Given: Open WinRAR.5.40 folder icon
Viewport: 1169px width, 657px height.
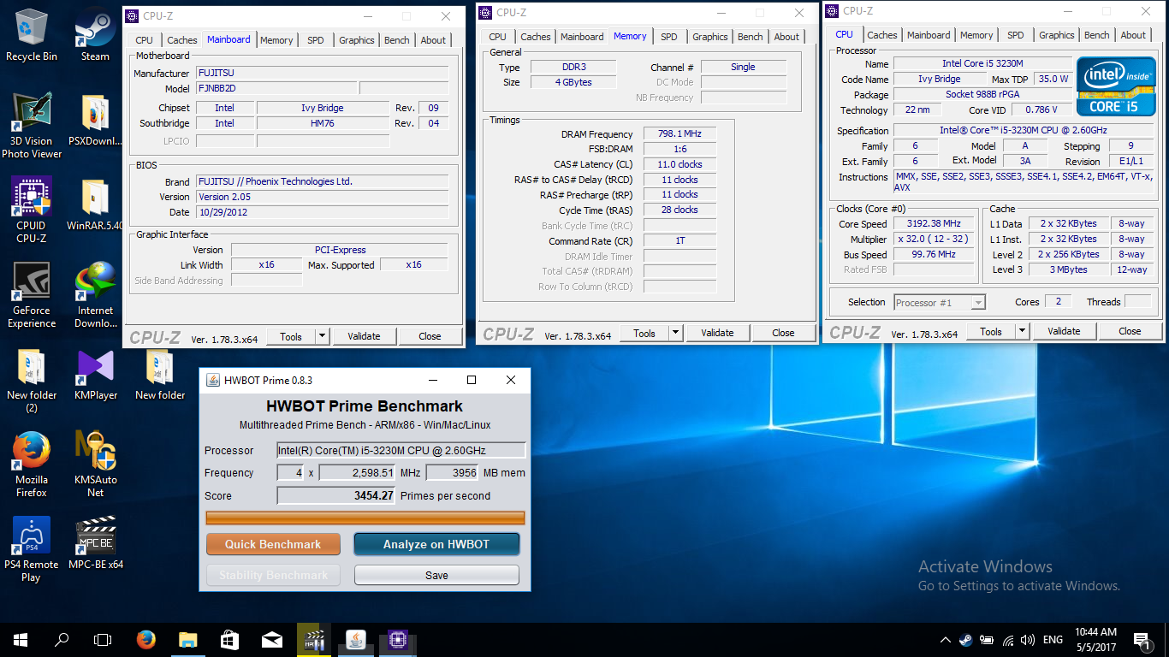Looking at the screenshot, I should coord(95,204).
